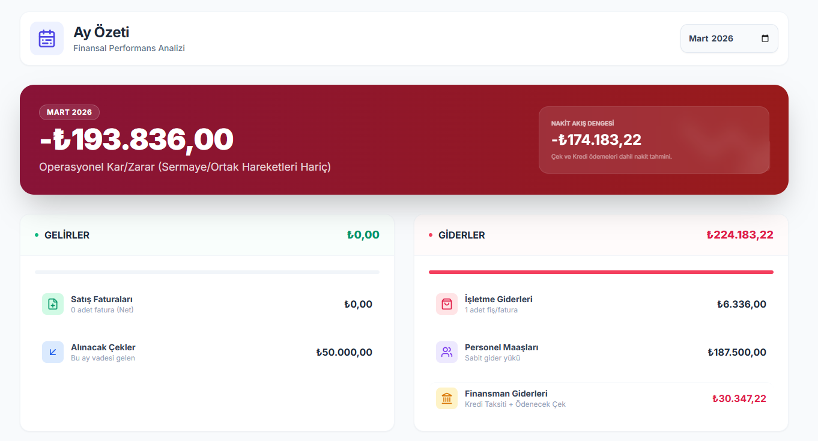This screenshot has width=818, height=441.
Task: Toggle the green indicator dot beside GELİRLER
Action: (35, 235)
